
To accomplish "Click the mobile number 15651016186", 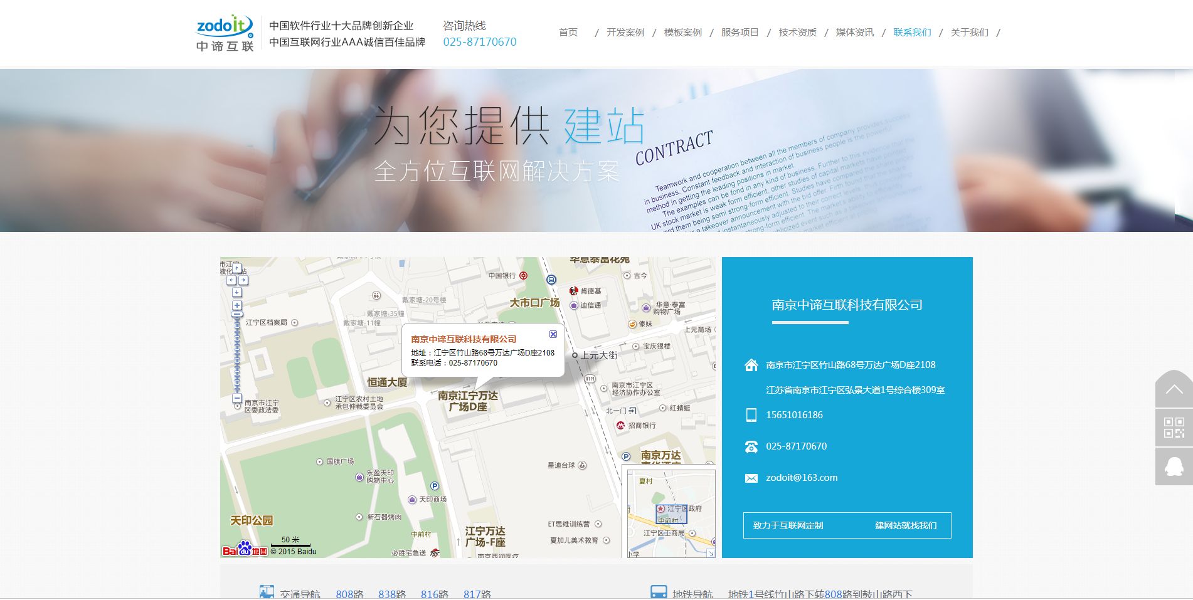I will click(794, 415).
